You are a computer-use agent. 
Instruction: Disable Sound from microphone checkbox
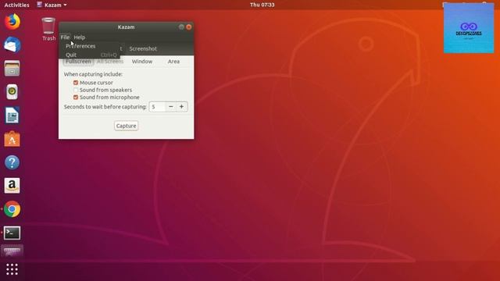tap(76, 97)
